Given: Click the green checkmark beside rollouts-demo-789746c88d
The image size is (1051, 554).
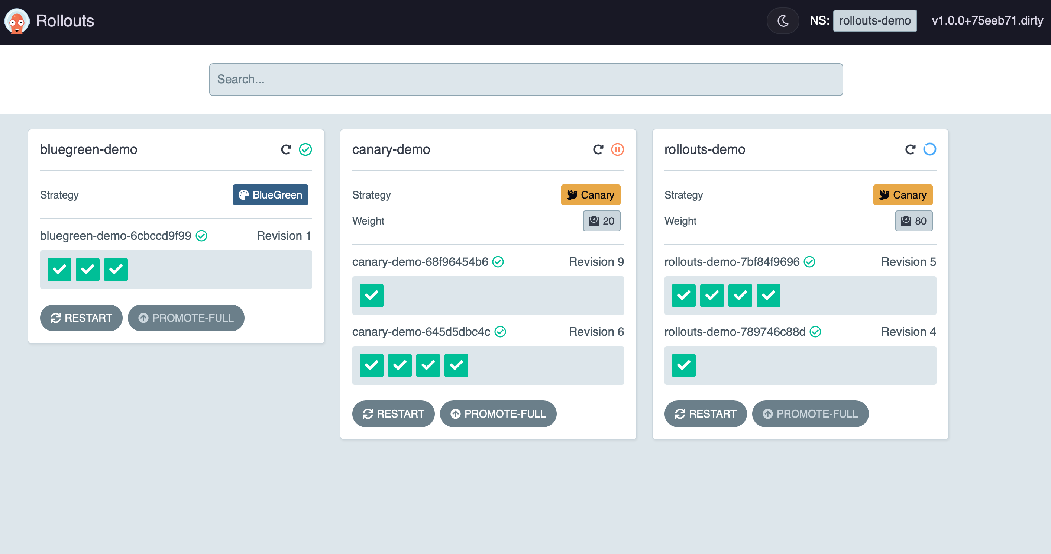Looking at the screenshot, I should 816,332.
